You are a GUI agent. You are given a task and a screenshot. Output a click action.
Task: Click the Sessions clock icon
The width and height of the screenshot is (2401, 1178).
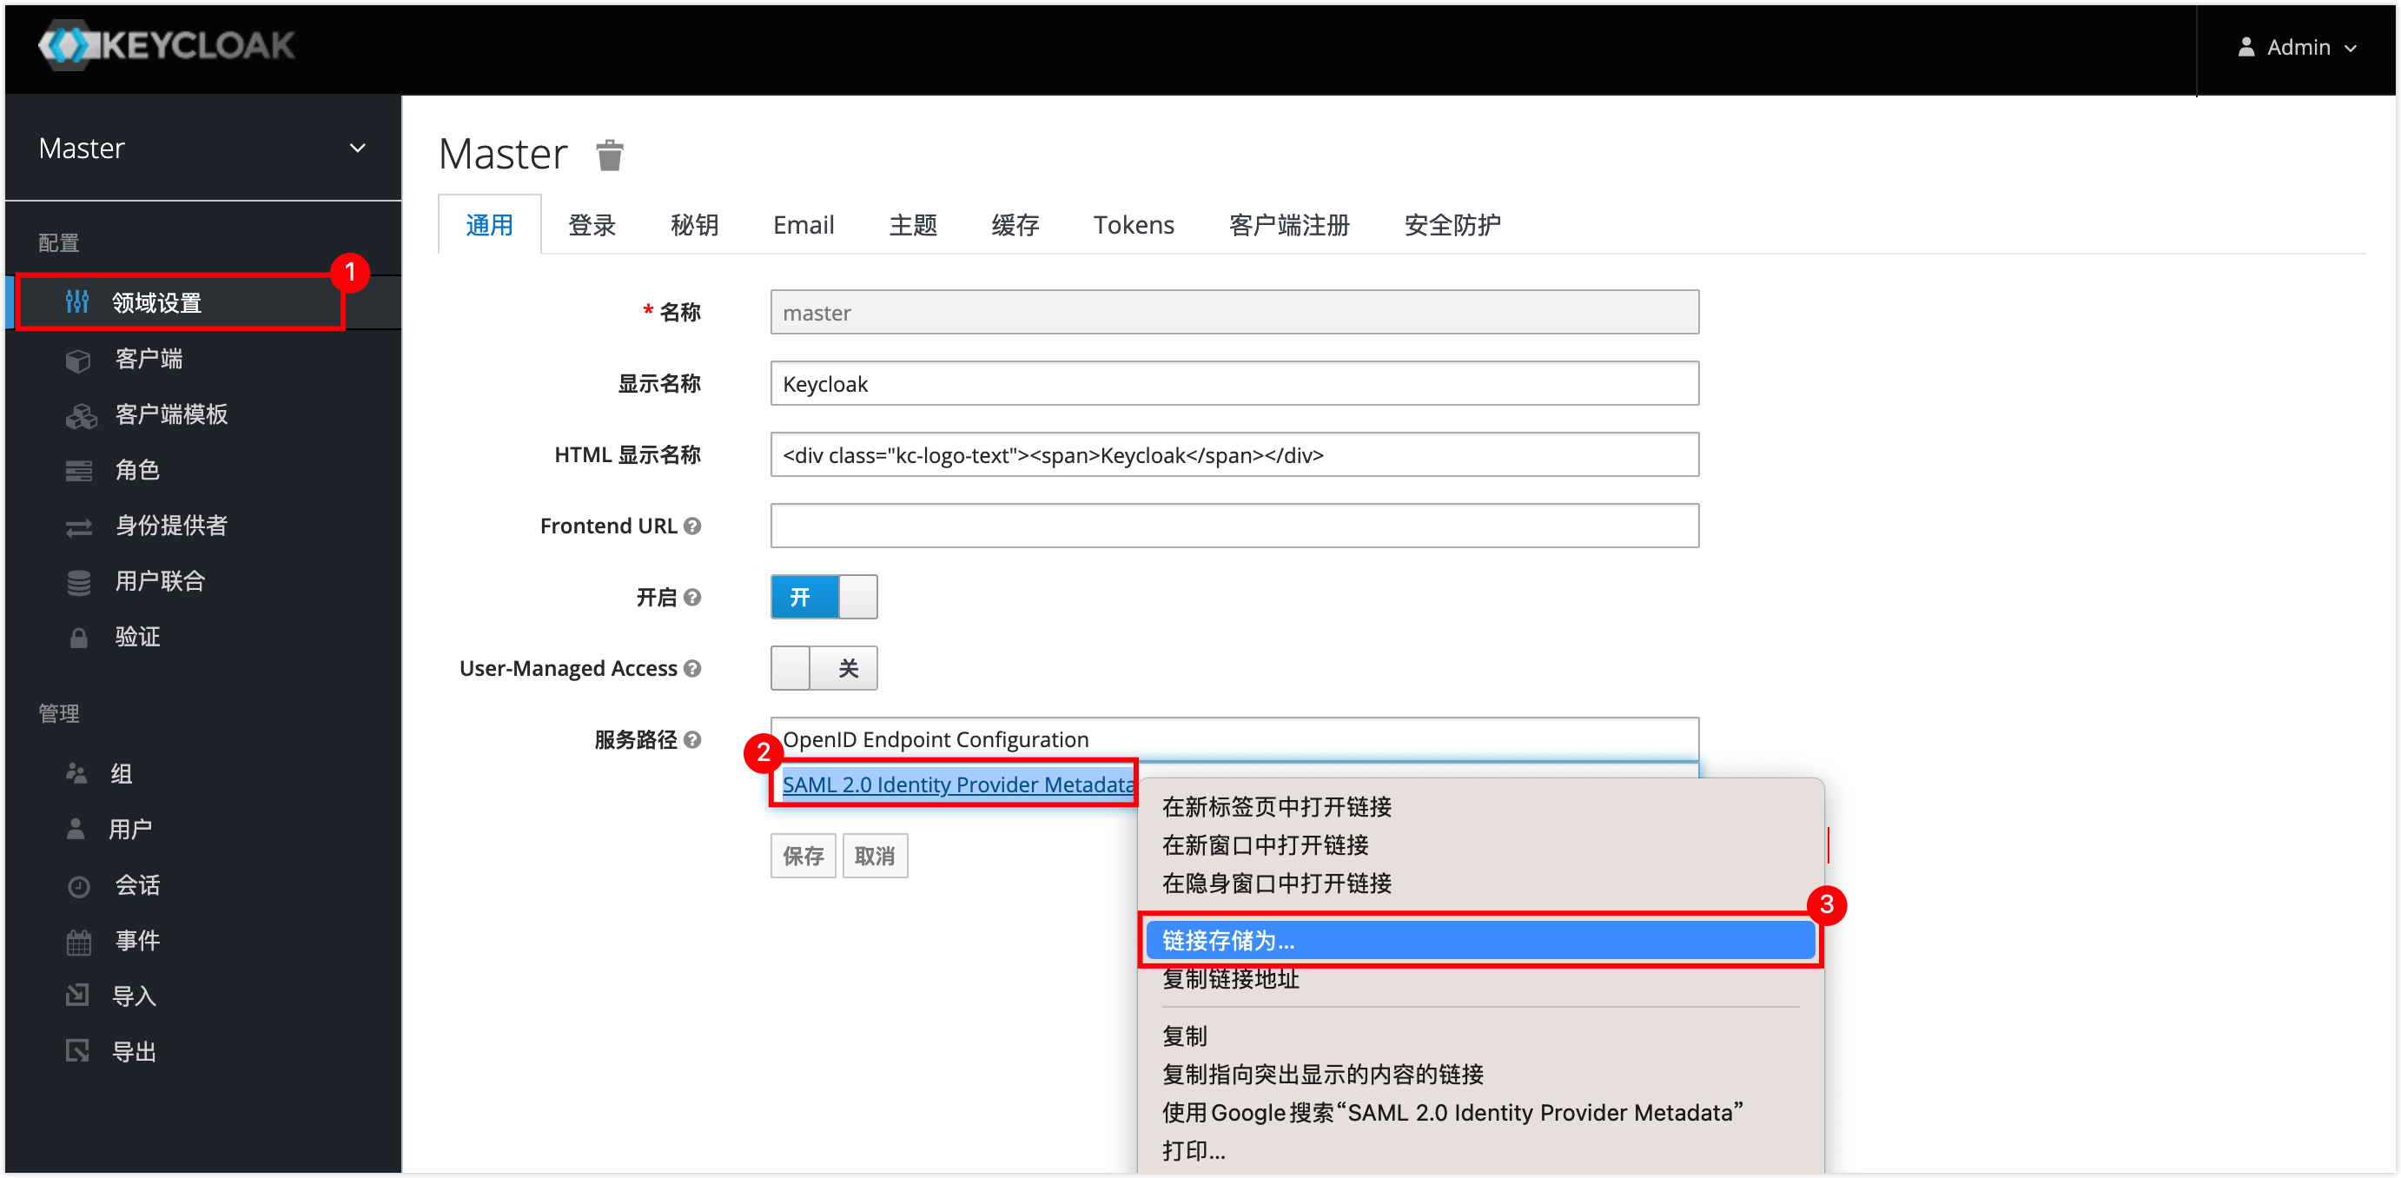click(x=79, y=885)
